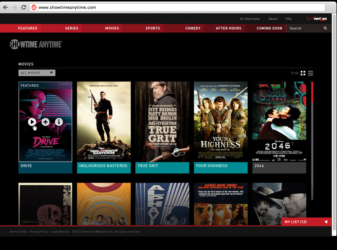337x250 pixels.
Task: Play Drive with the play icon
Action: pos(32,122)
